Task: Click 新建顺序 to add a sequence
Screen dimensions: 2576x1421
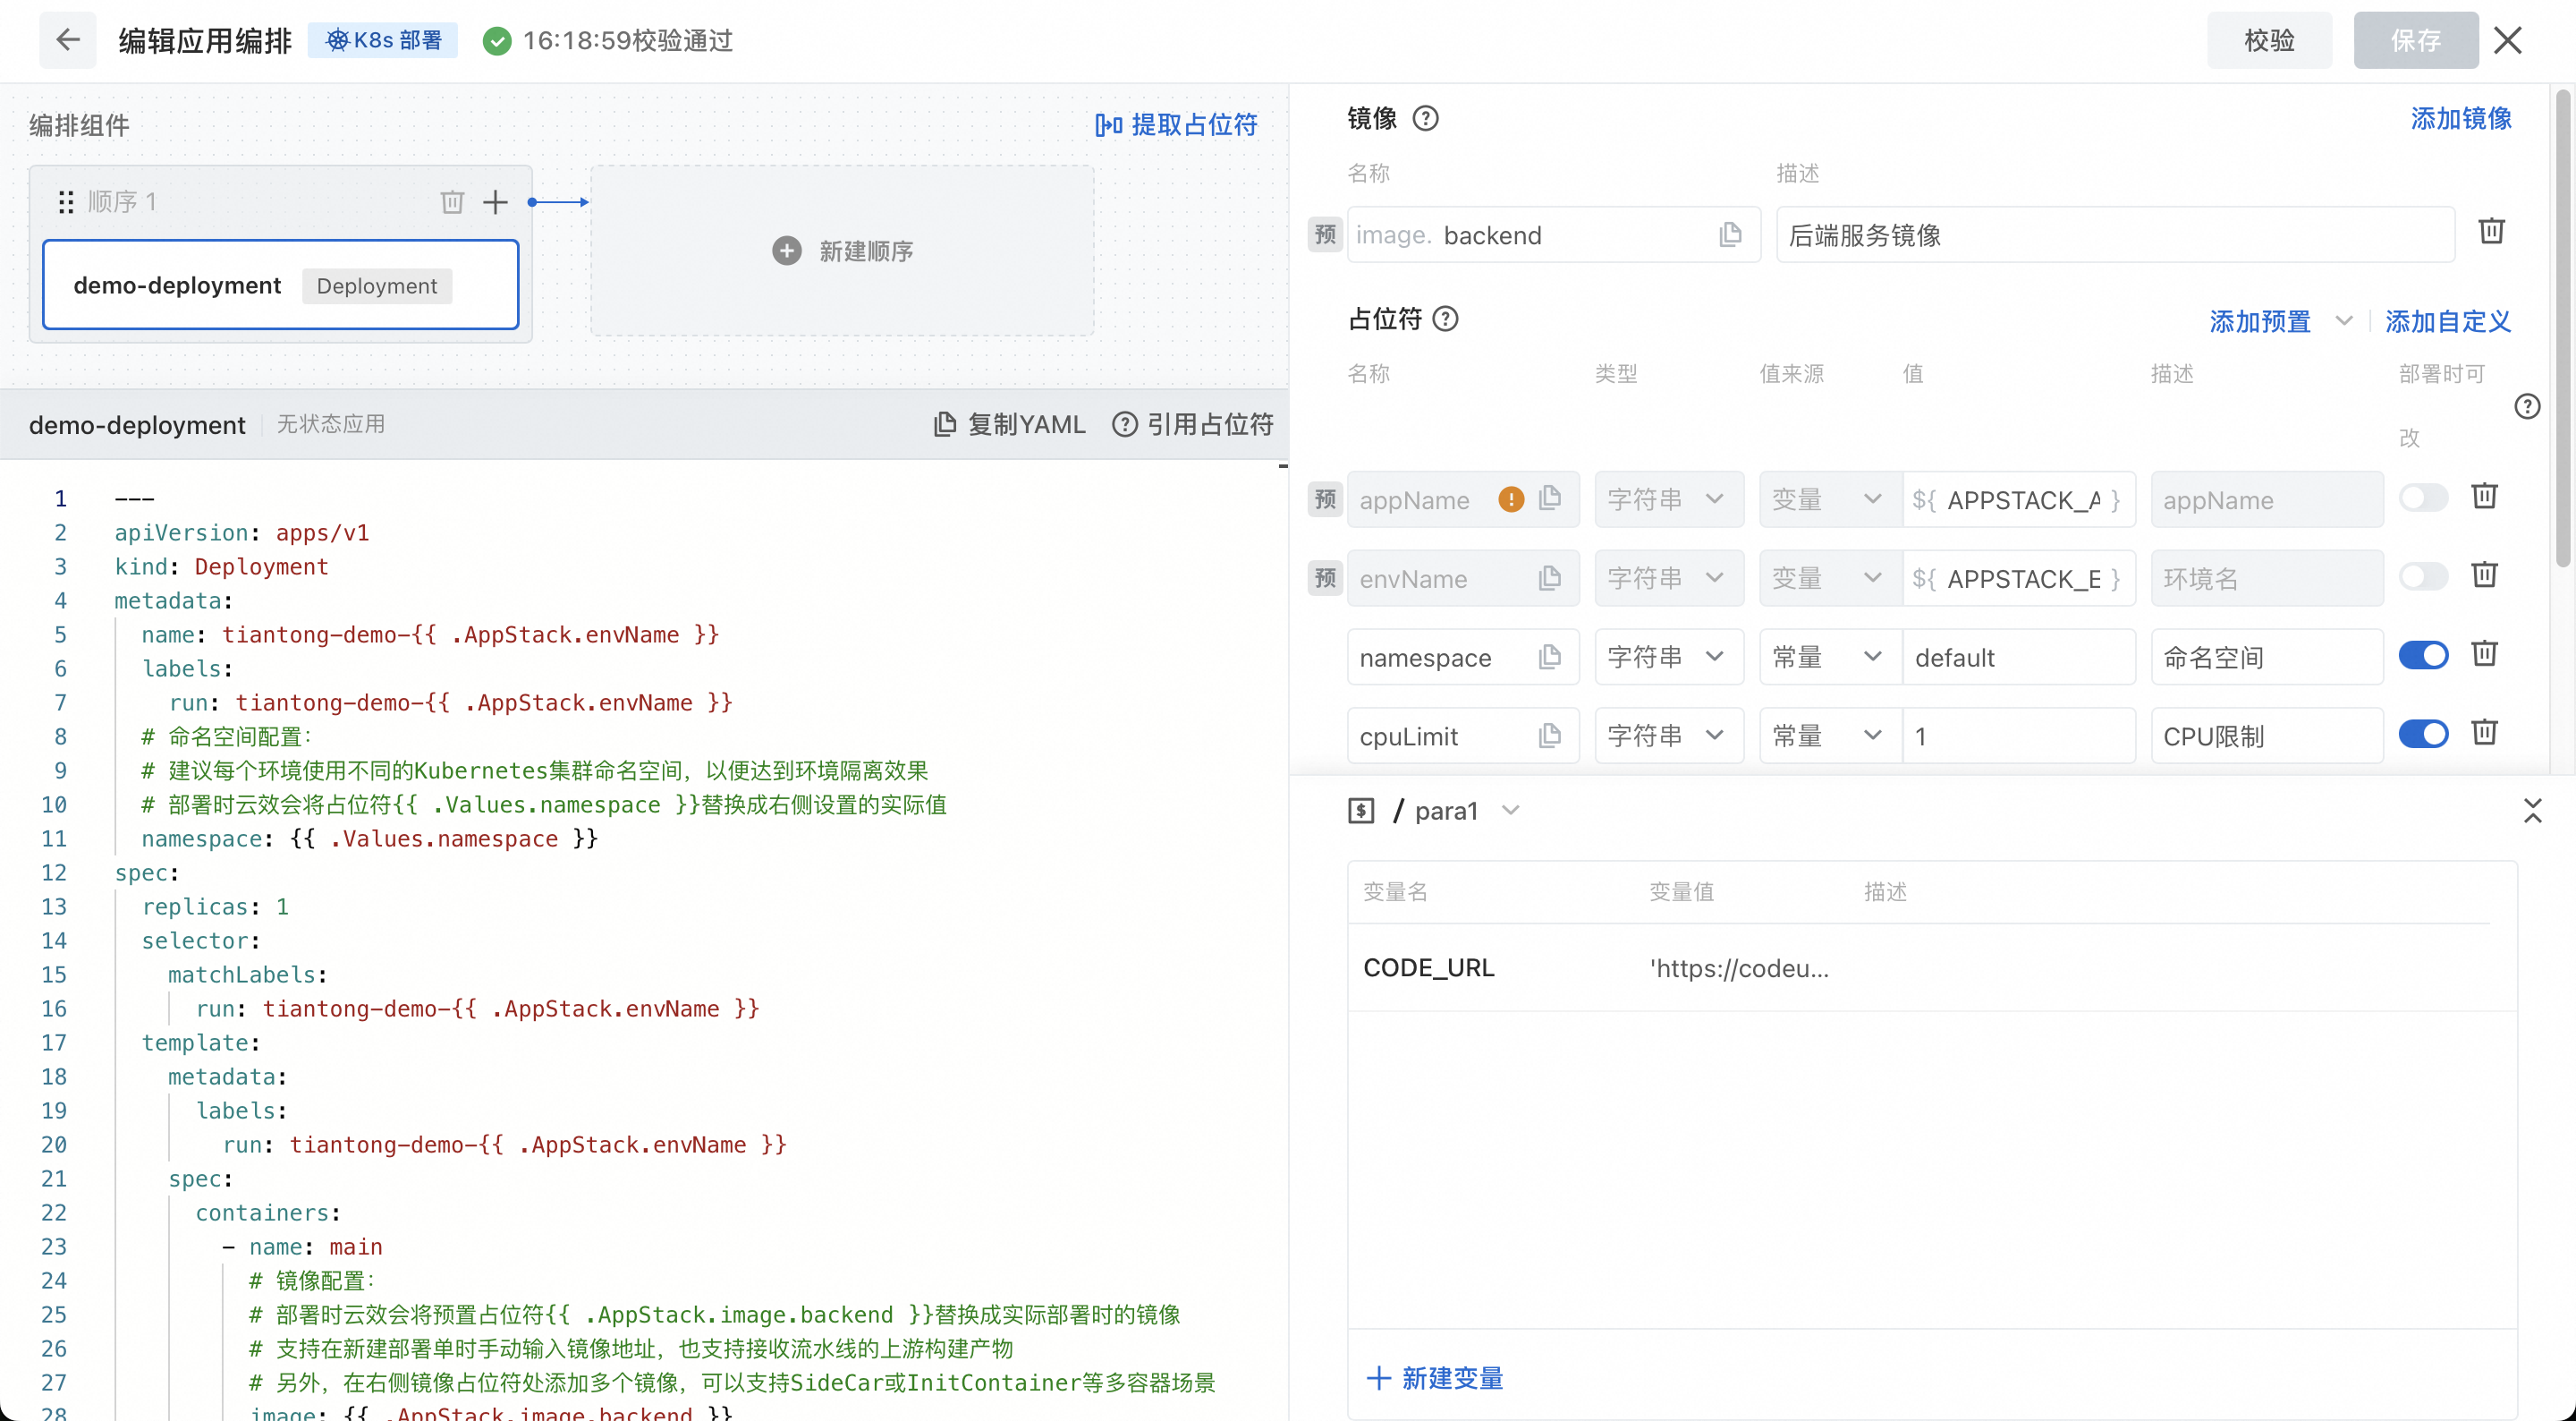Action: tap(843, 251)
